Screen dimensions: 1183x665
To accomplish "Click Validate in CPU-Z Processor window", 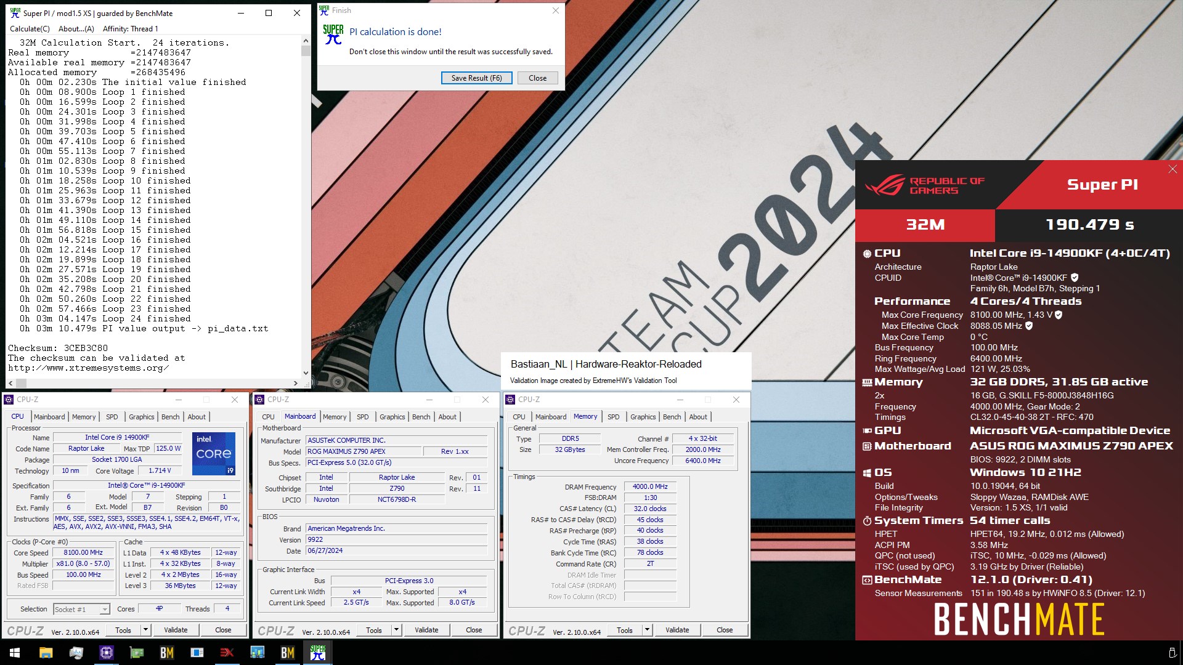I will 176,630.
